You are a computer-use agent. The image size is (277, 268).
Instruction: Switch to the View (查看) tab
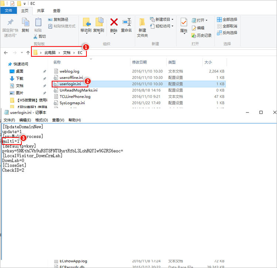57,11
